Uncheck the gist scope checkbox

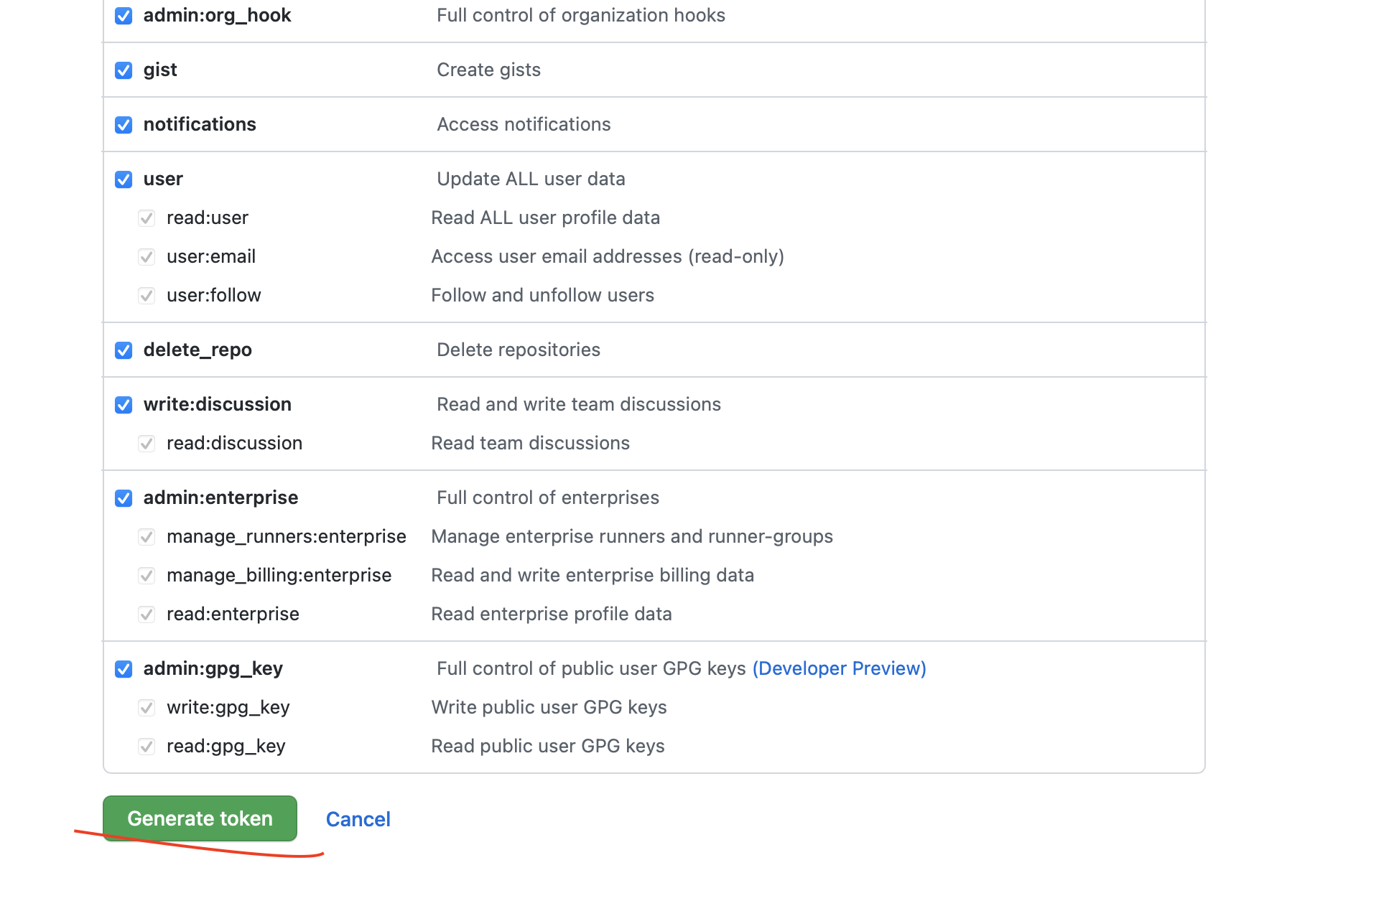[124, 70]
